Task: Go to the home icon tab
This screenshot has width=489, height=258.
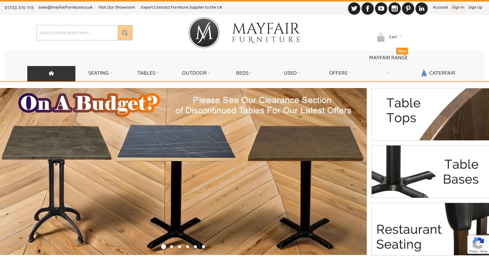Action: [x=51, y=73]
